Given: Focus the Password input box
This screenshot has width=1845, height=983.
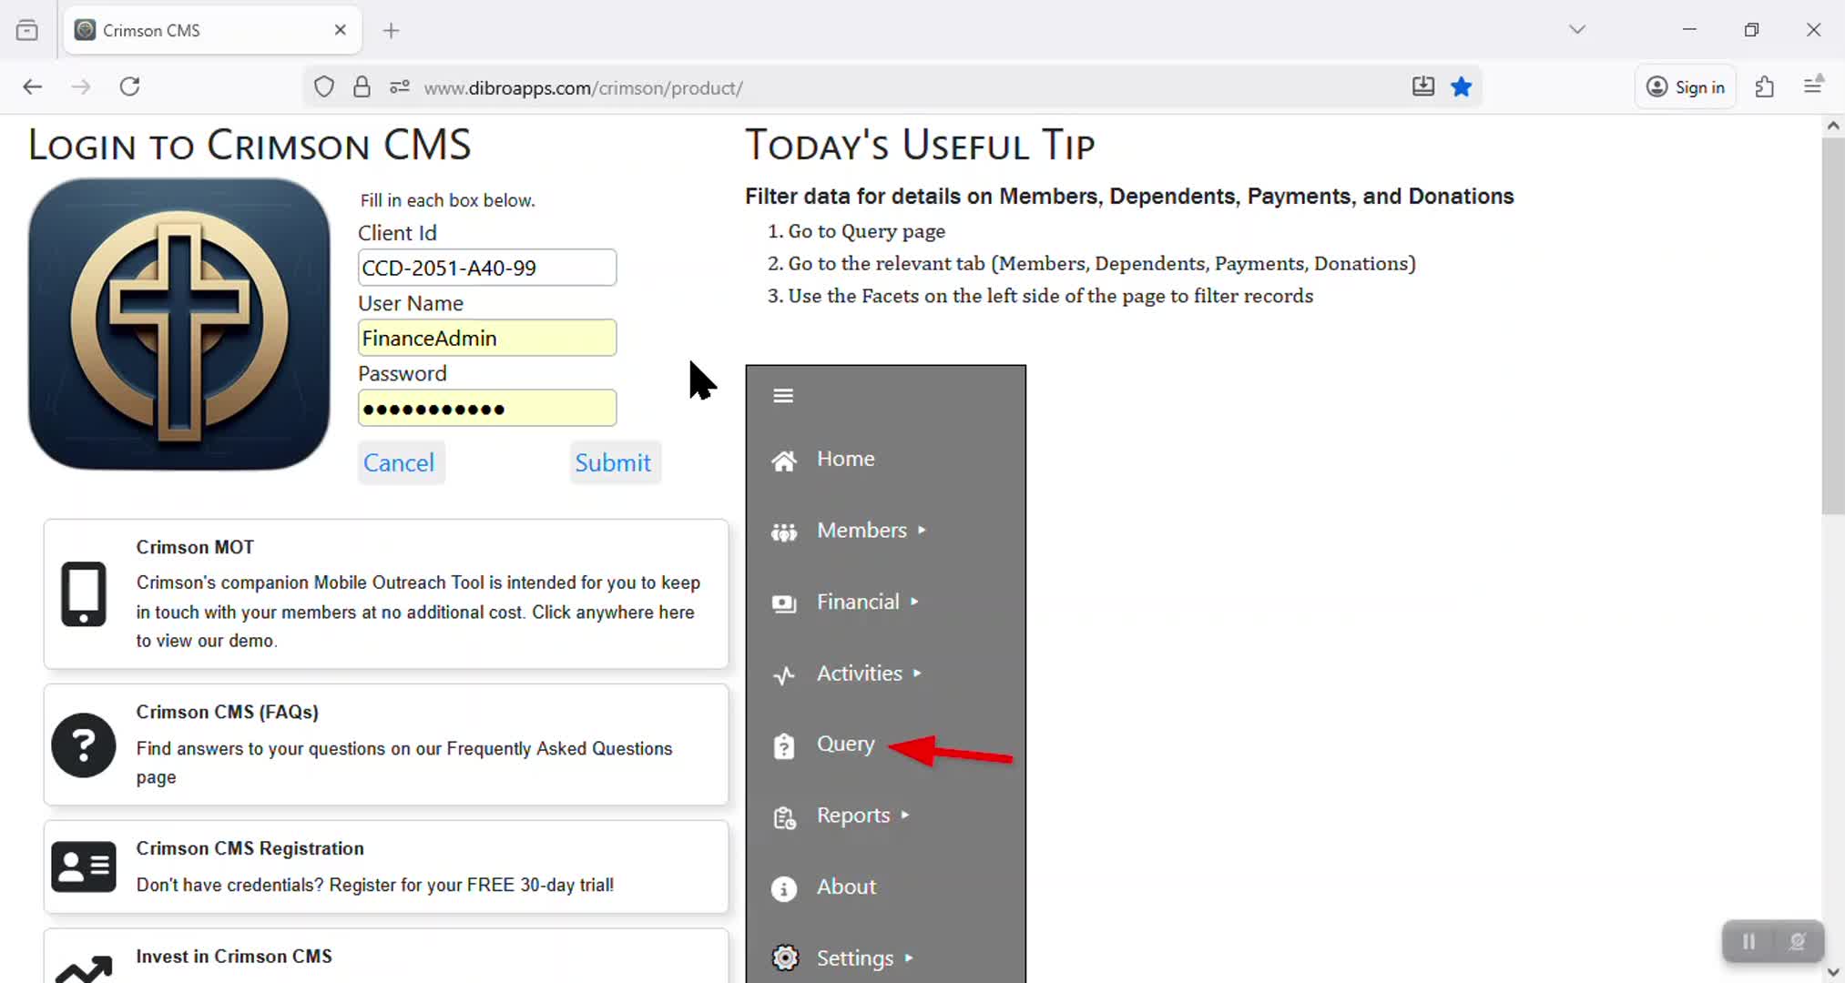Looking at the screenshot, I should 486,409.
